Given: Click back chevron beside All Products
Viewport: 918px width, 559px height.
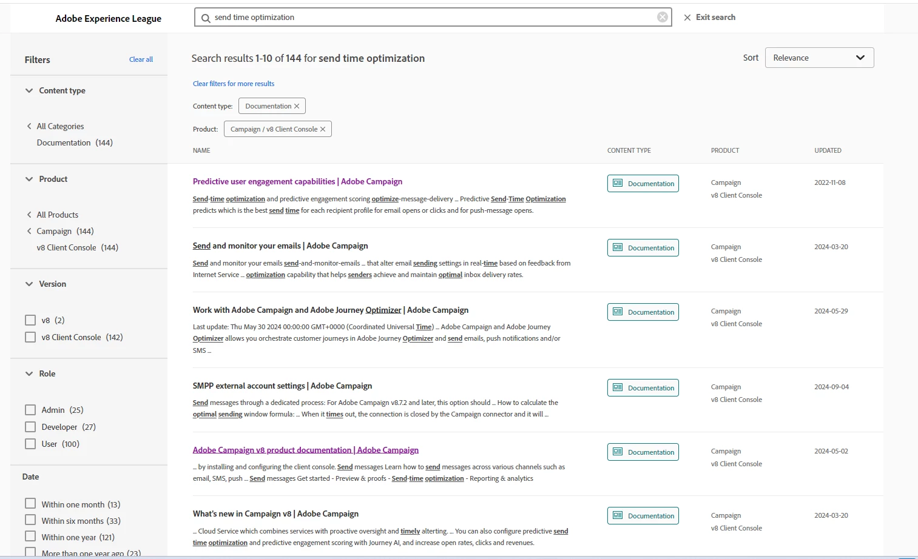Looking at the screenshot, I should (x=29, y=215).
